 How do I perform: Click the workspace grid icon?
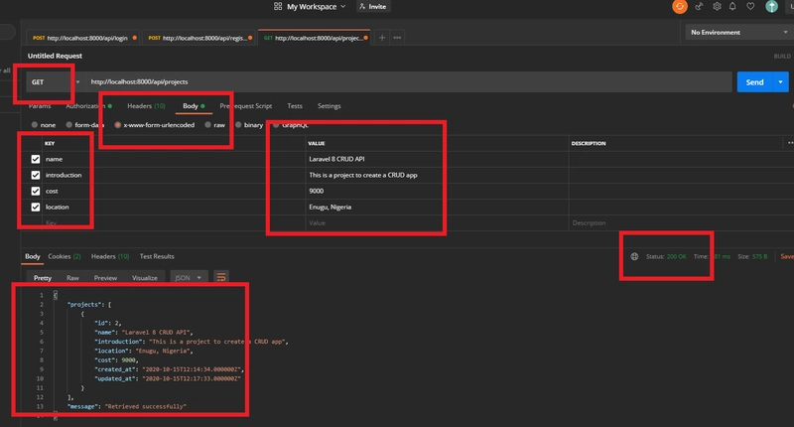pos(278,7)
